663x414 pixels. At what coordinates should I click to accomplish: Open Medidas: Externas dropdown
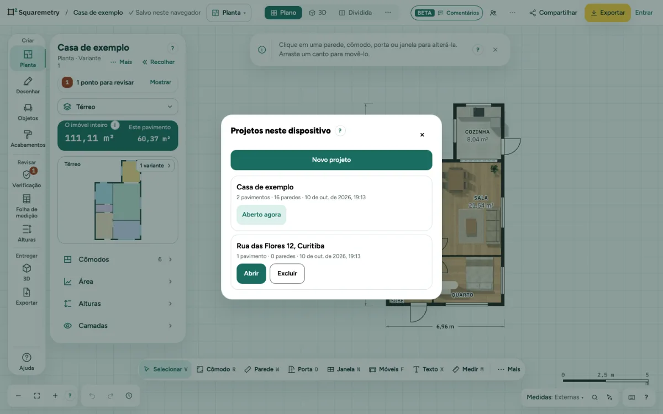click(555, 397)
